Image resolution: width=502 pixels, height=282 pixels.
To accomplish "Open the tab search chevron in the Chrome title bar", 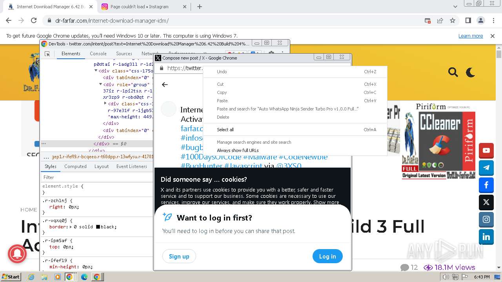I will (455, 7).
